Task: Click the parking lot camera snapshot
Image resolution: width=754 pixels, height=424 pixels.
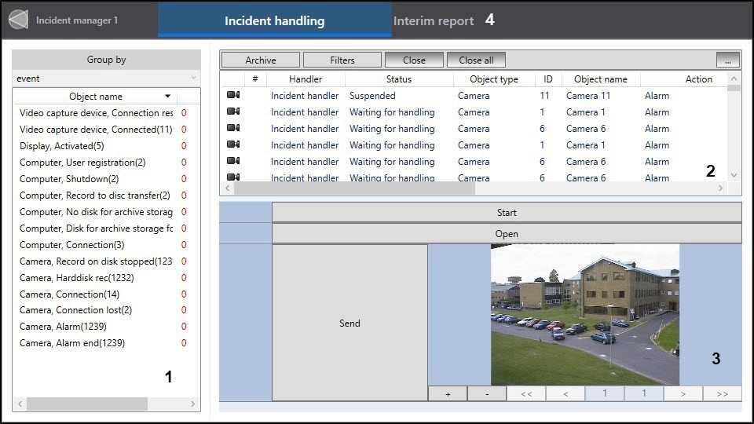Action: [584, 314]
